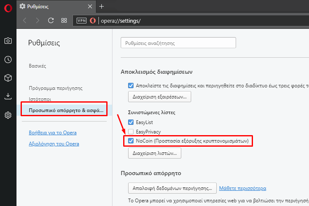Click the Προσωπικό απόρρητο section heading
Viewport: 309px width, 206px height.
(x=151, y=173)
